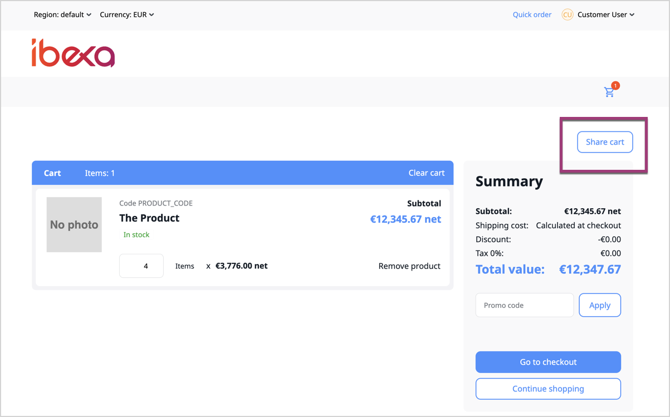Screen dimensions: 670x417
Task: Click the ibexa logo
Action: (x=73, y=53)
